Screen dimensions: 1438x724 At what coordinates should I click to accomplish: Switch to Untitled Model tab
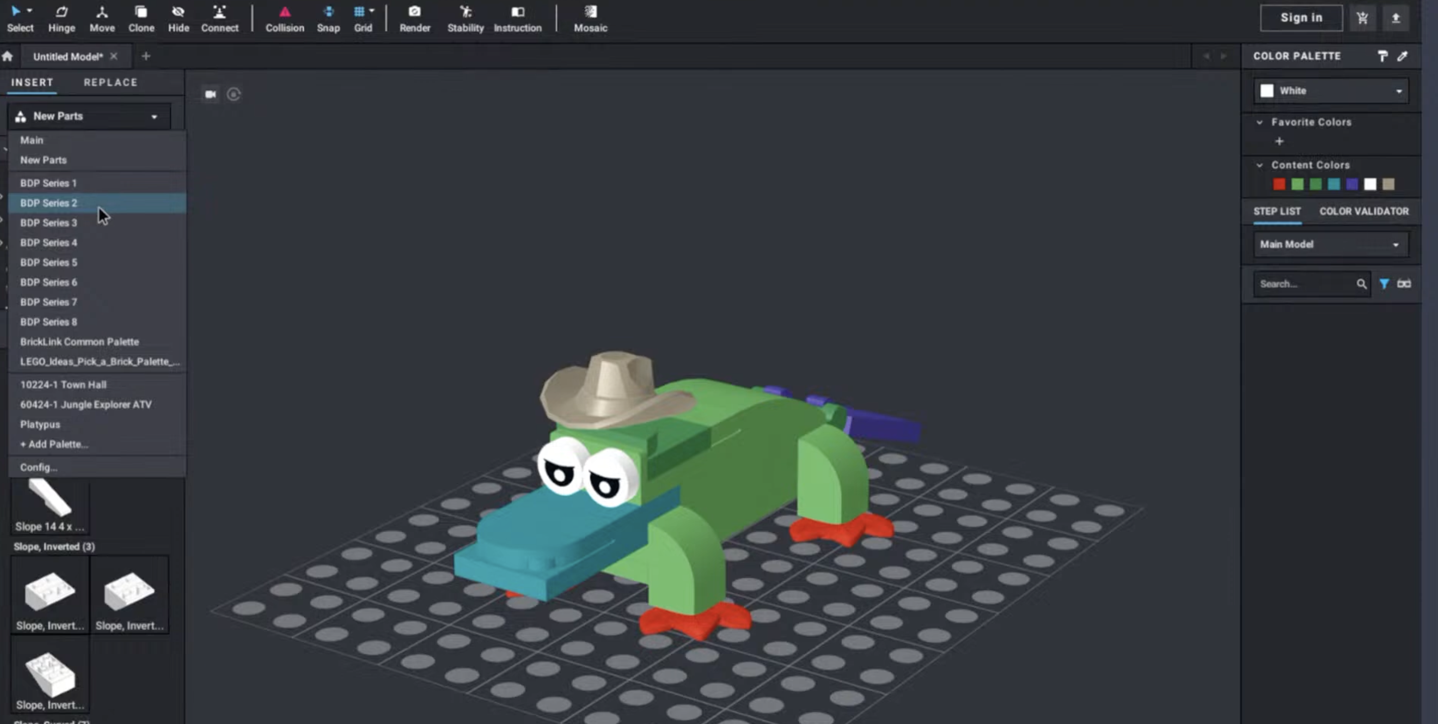click(67, 56)
